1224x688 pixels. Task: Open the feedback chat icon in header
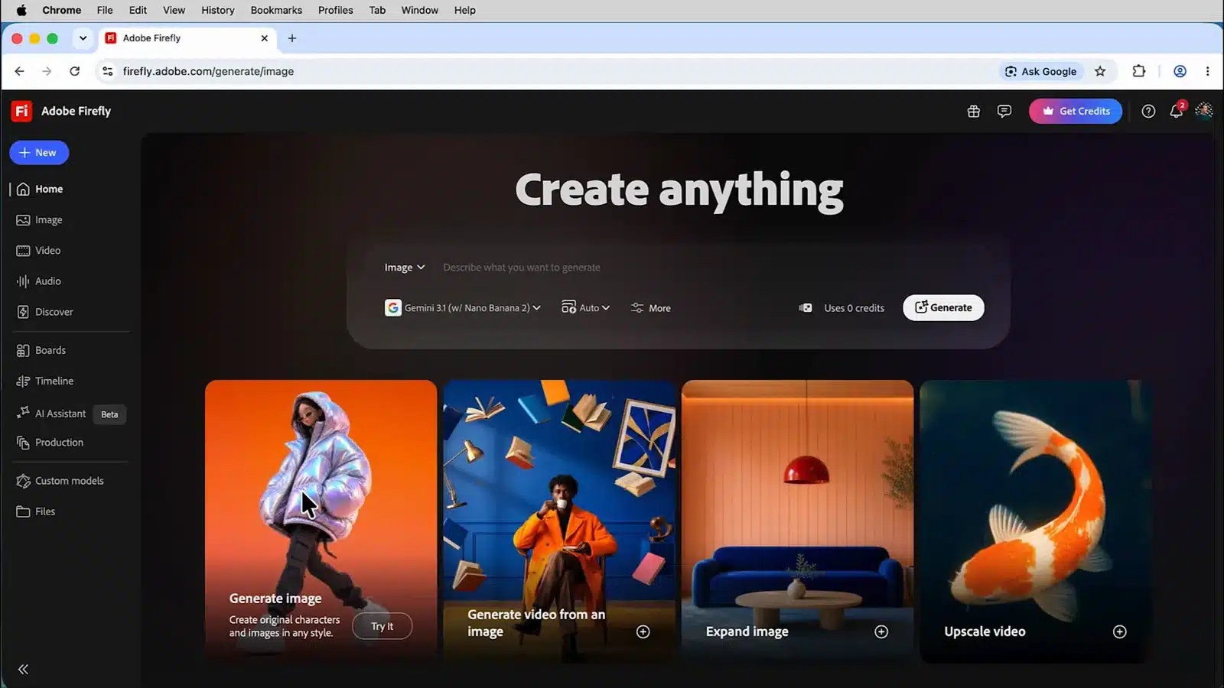pos(1004,111)
